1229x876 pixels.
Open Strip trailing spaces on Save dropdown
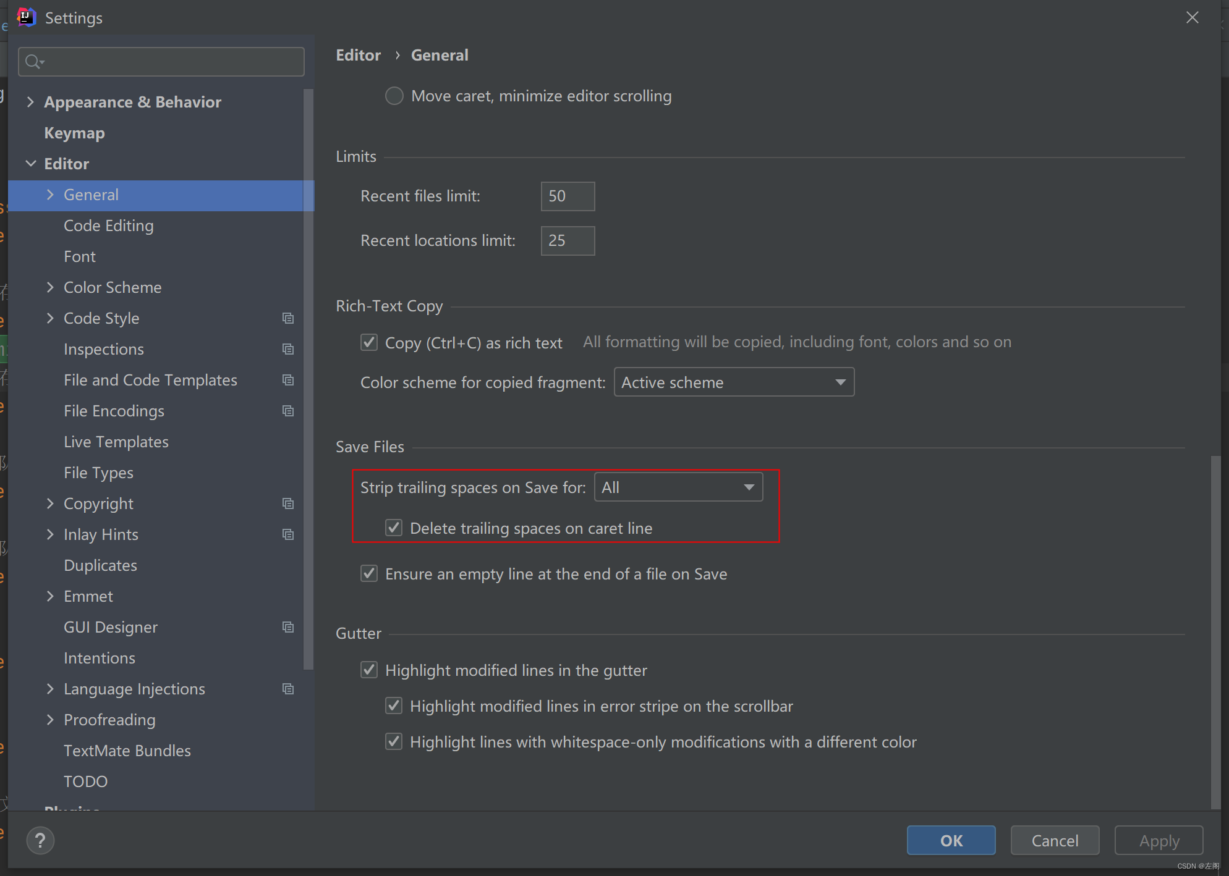pyautogui.click(x=678, y=487)
